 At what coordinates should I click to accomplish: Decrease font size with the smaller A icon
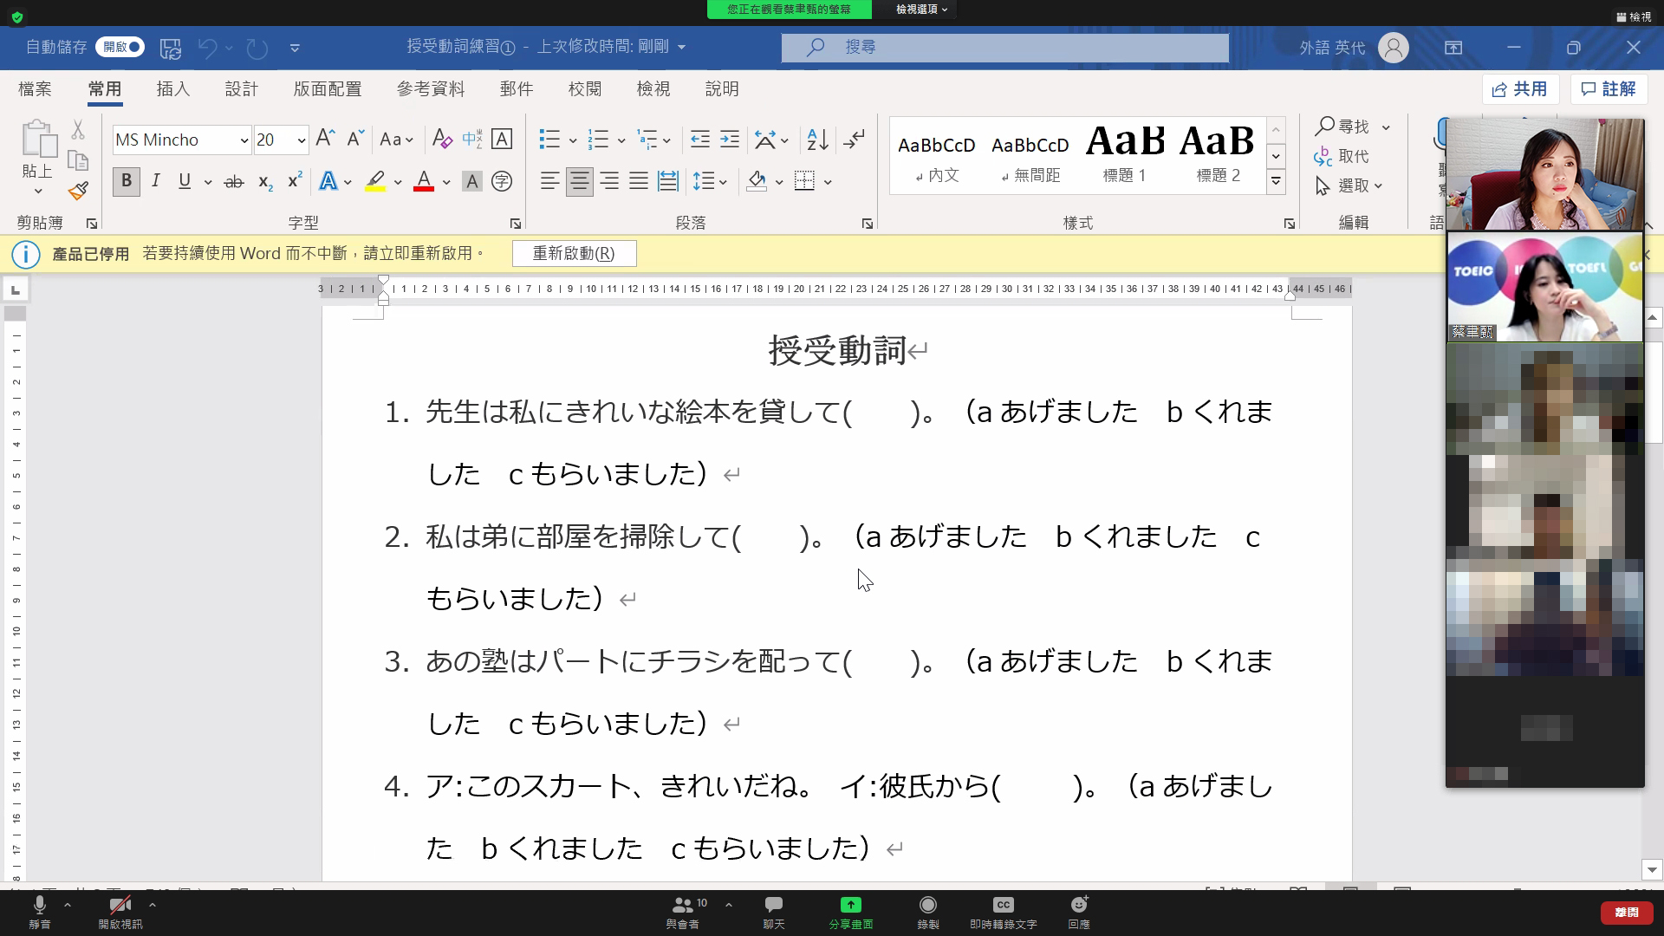[x=355, y=139]
